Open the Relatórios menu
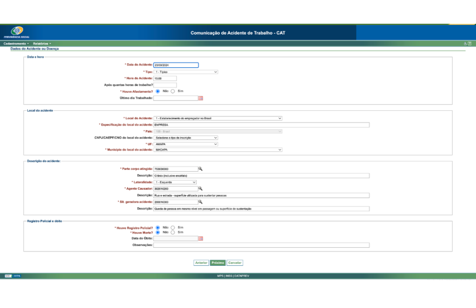The image size is (476, 308). click(42, 44)
